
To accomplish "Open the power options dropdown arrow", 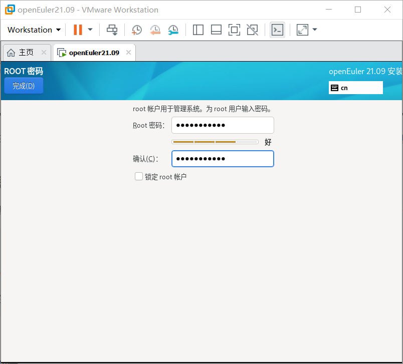I will pos(90,30).
